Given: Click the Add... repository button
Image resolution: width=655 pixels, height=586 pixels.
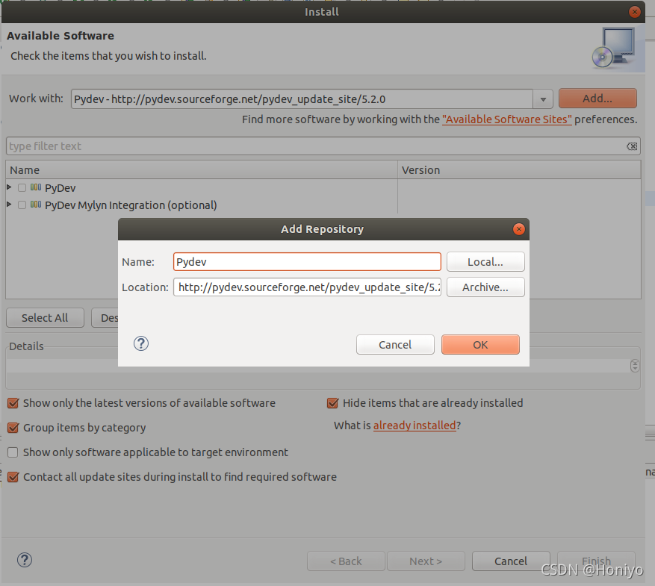Looking at the screenshot, I should click(x=597, y=99).
